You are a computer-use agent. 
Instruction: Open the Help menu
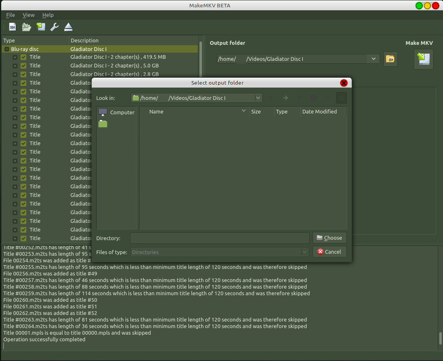[48, 15]
